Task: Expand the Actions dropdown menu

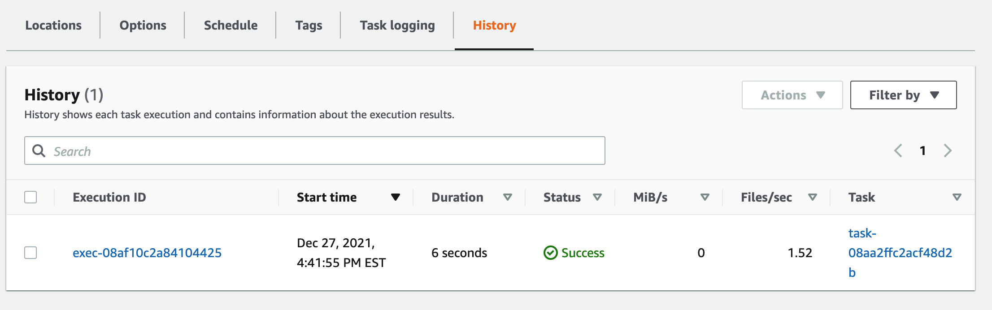Action: (792, 95)
